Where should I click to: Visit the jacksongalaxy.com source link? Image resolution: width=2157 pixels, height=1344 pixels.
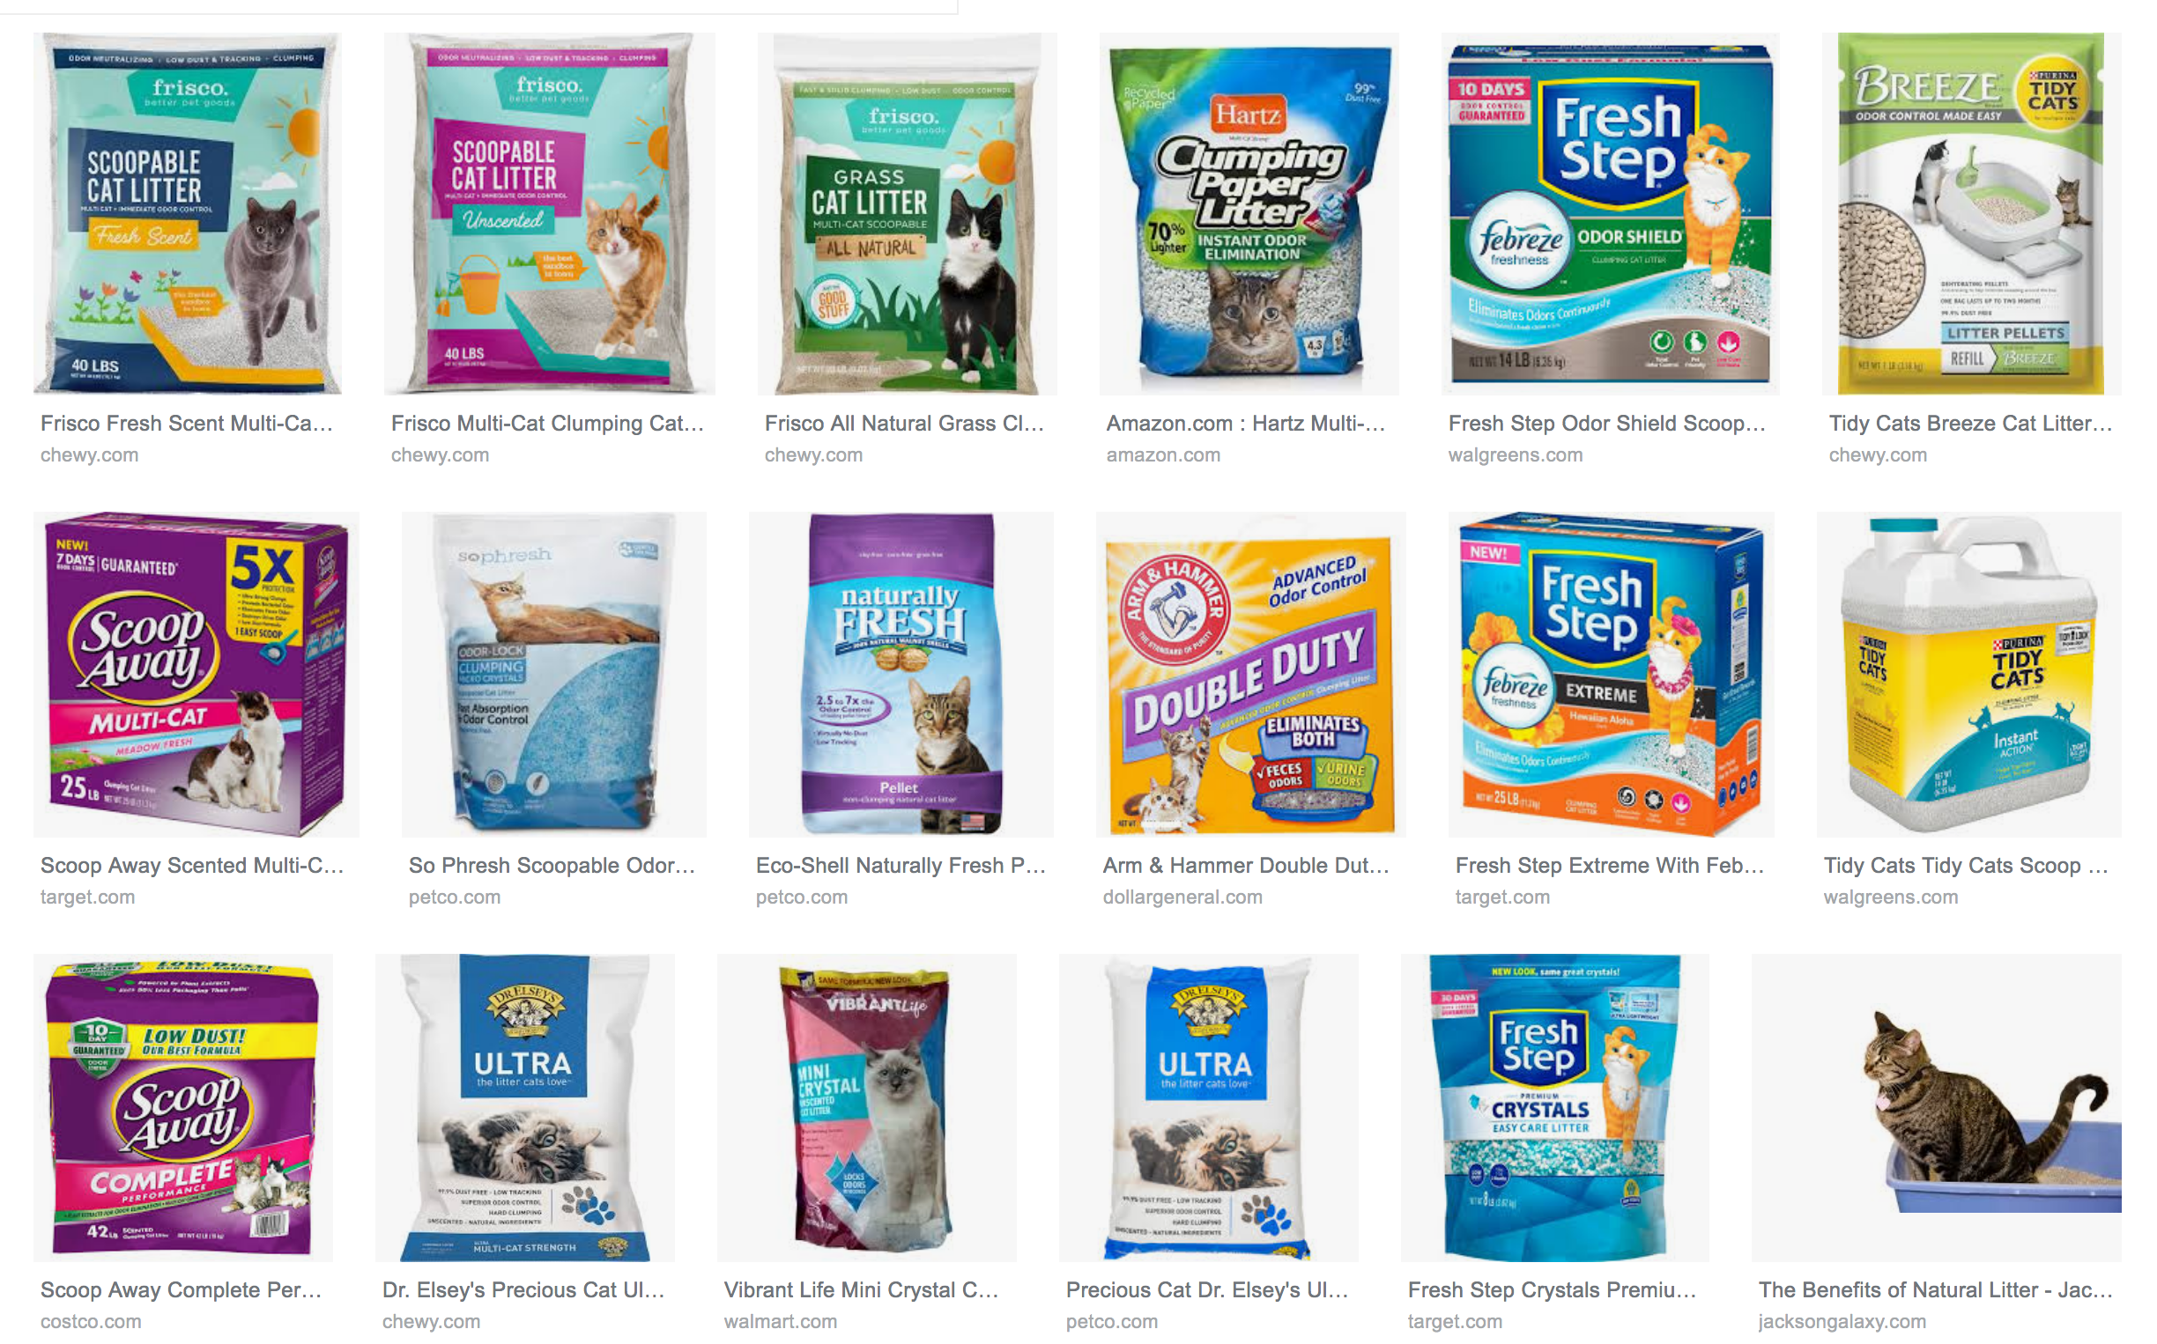[x=1842, y=1322]
